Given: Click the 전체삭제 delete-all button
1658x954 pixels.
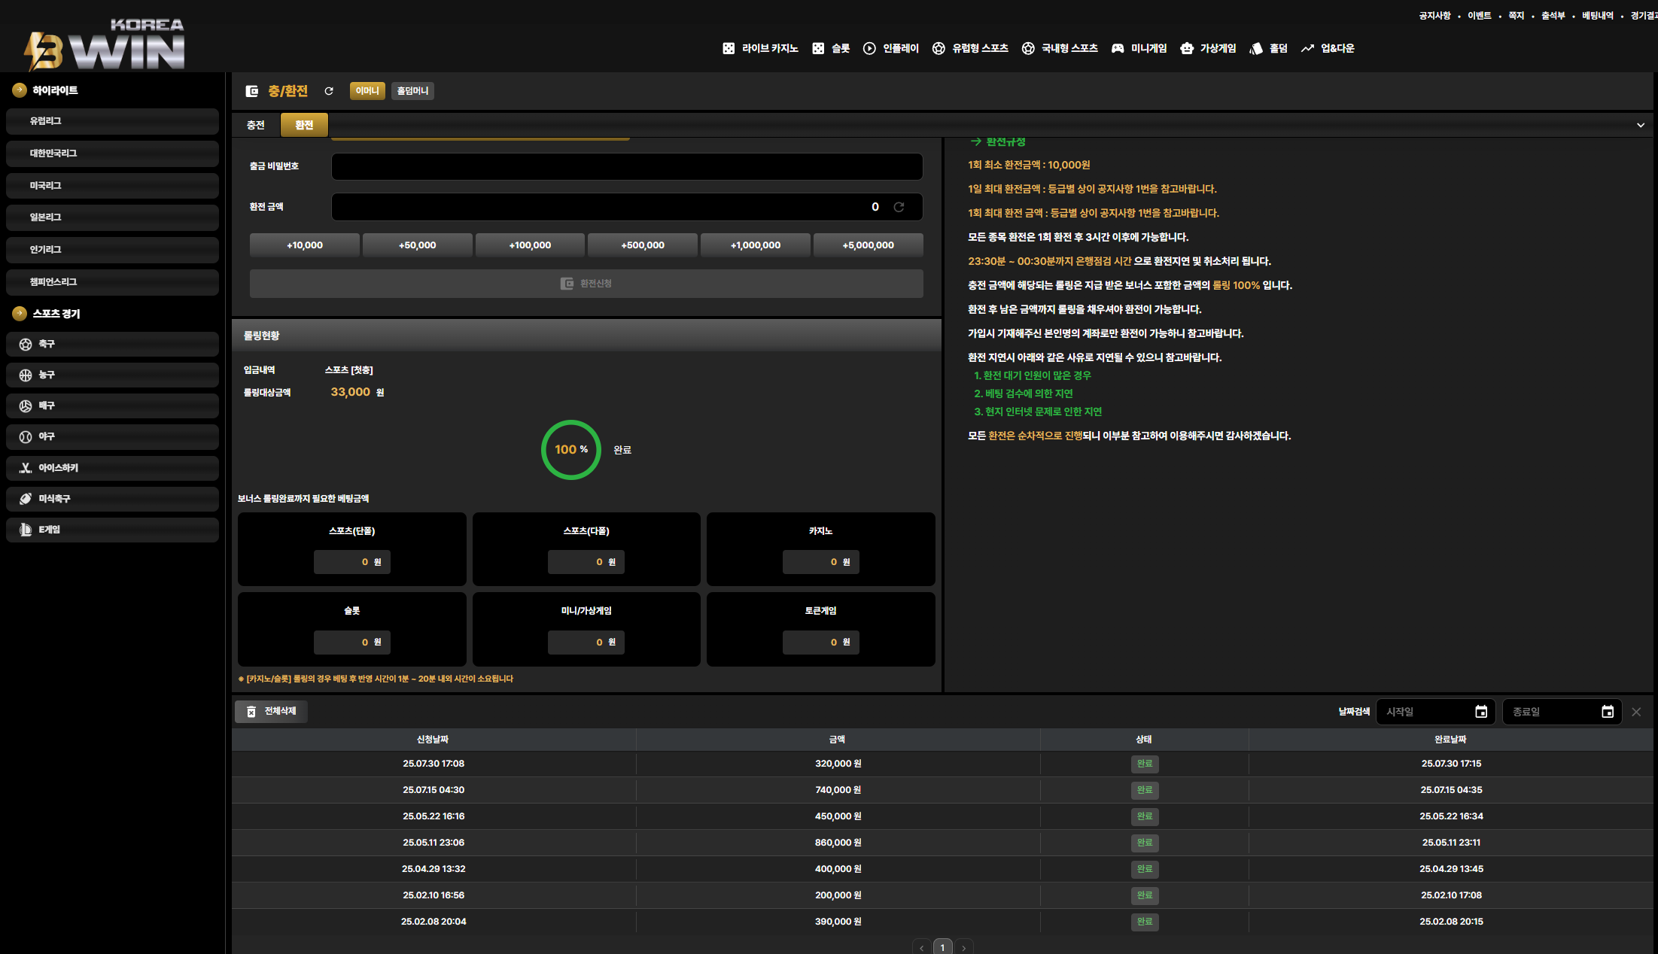Looking at the screenshot, I should click(x=272, y=712).
